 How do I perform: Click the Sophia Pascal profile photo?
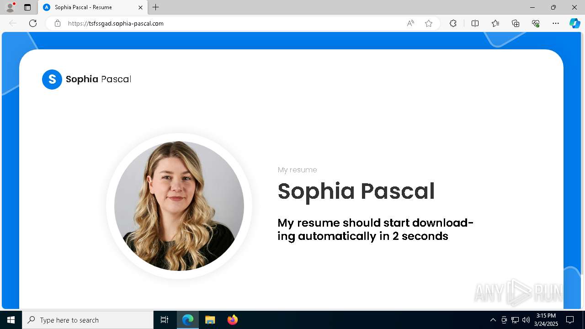point(179,206)
